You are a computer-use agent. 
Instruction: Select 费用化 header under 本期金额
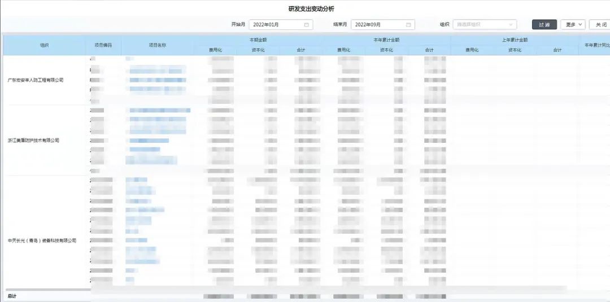(215, 50)
